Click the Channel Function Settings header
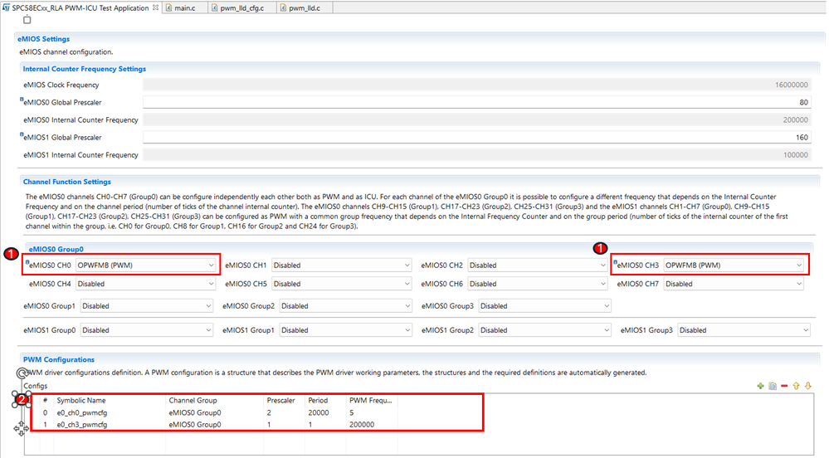Image resolution: width=829 pixels, height=458 pixels. (x=67, y=182)
